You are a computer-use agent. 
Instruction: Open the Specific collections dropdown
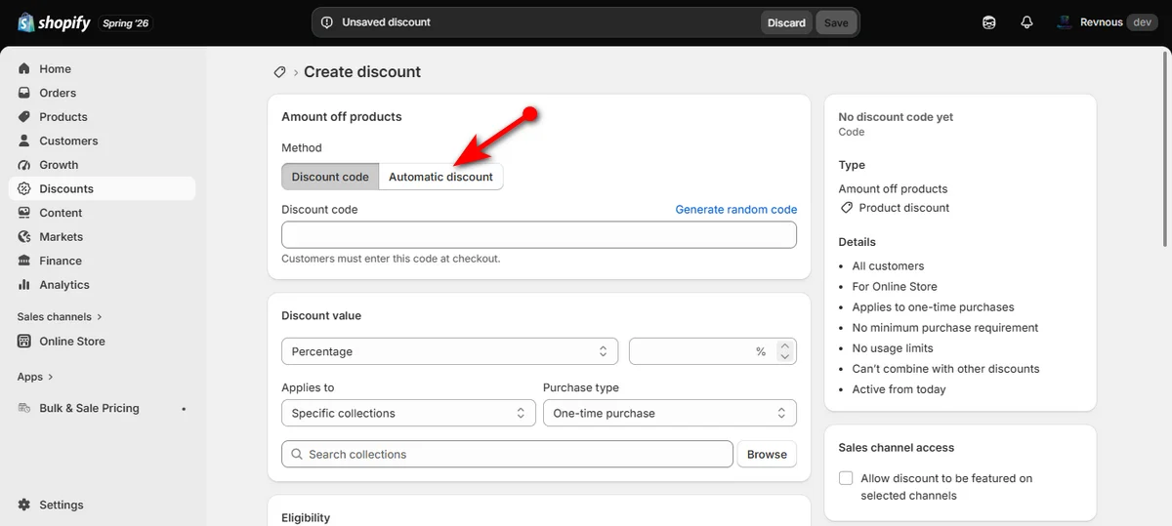click(x=408, y=413)
